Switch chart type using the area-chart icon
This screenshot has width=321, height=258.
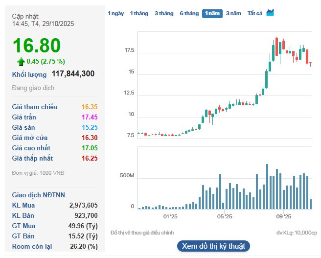click(270, 13)
